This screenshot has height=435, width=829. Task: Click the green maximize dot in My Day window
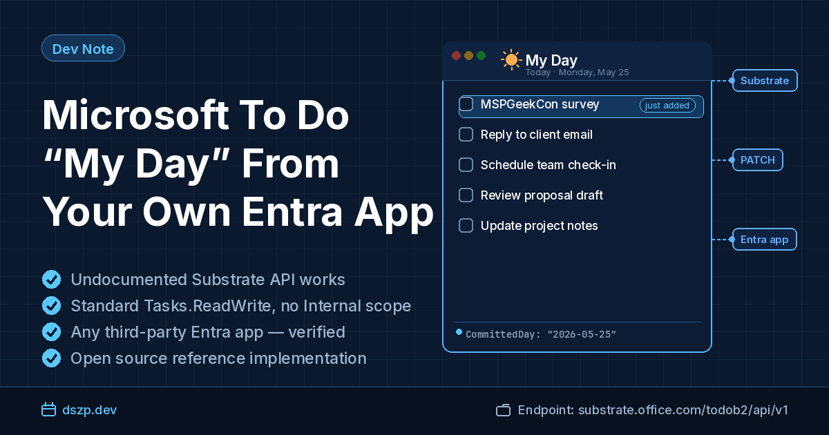(x=482, y=55)
